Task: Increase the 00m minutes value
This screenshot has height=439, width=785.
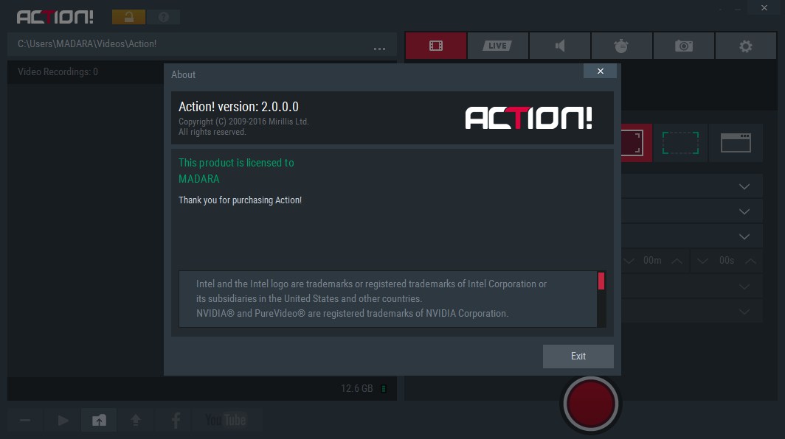Action: click(677, 261)
